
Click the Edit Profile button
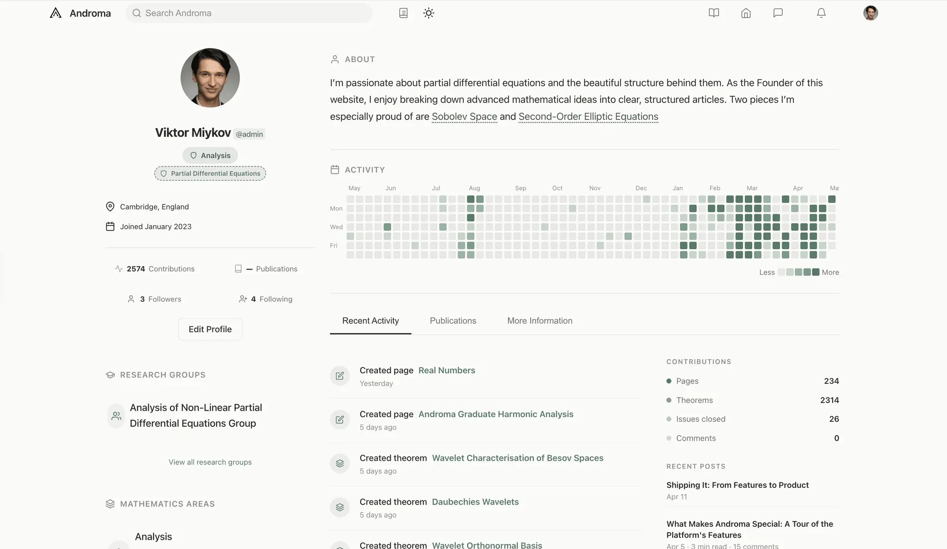click(210, 329)
